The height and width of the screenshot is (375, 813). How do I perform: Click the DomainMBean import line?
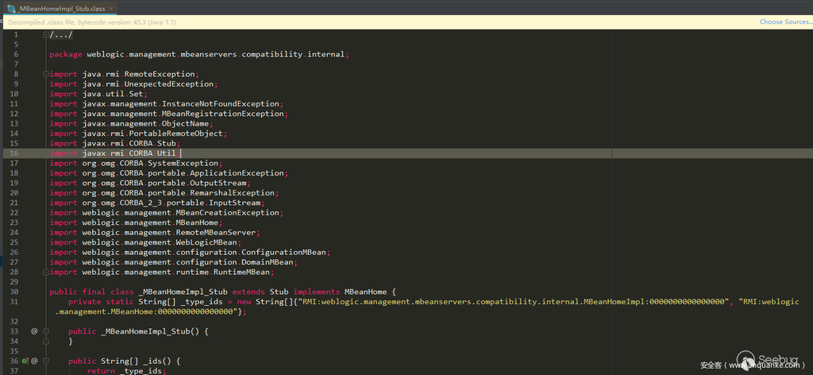pos(174,262)
